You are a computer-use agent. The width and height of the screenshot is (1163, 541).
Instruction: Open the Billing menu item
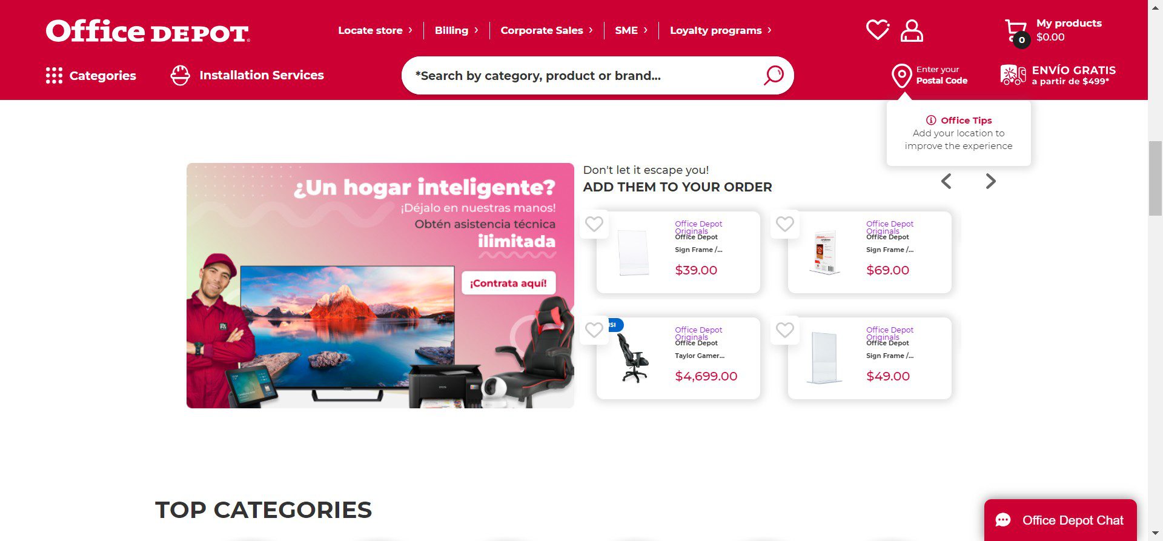(456, 30)
